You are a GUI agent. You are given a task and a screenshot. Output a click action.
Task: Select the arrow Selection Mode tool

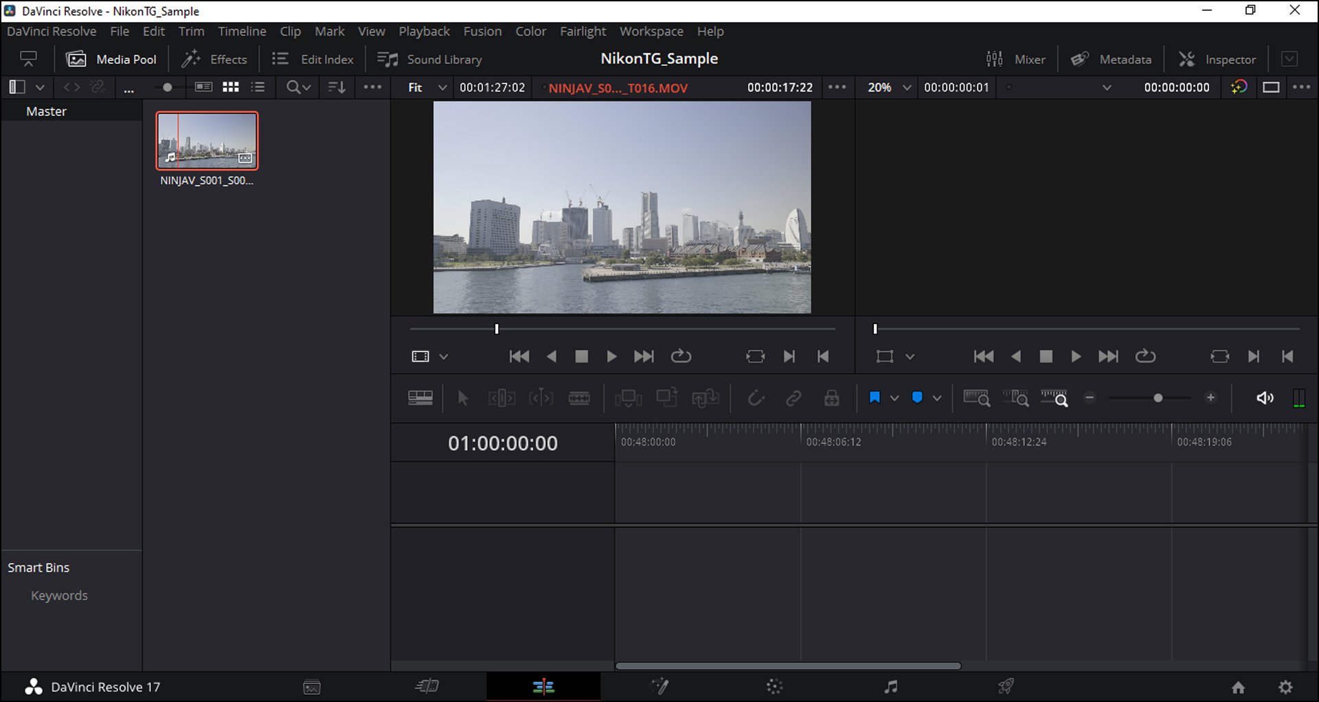463,398
